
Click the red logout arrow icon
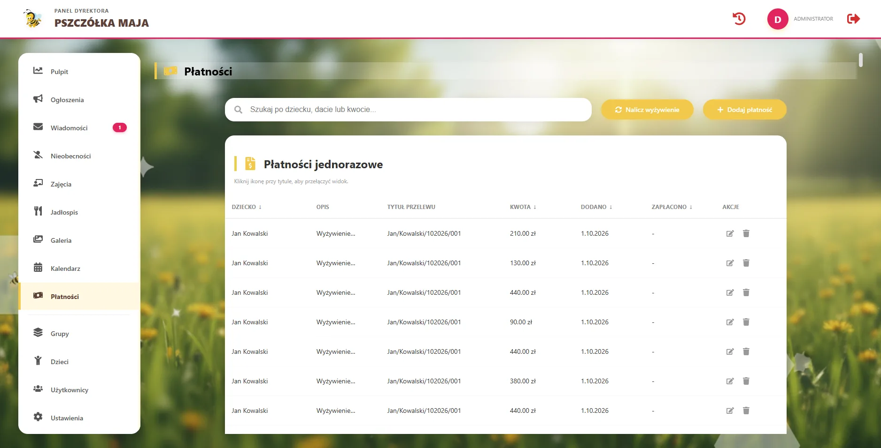pyautogui.click(x=853, y=19)
